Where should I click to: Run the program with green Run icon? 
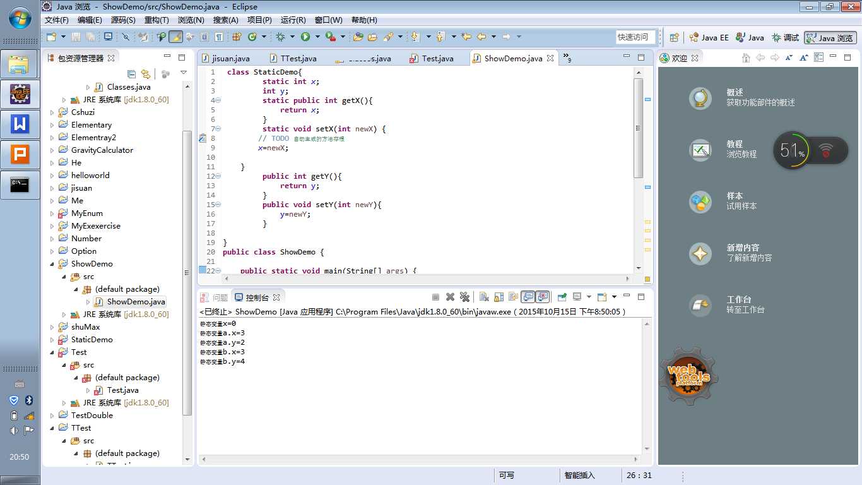point(305,37)
